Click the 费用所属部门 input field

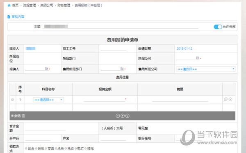click(x=112, y=69)
